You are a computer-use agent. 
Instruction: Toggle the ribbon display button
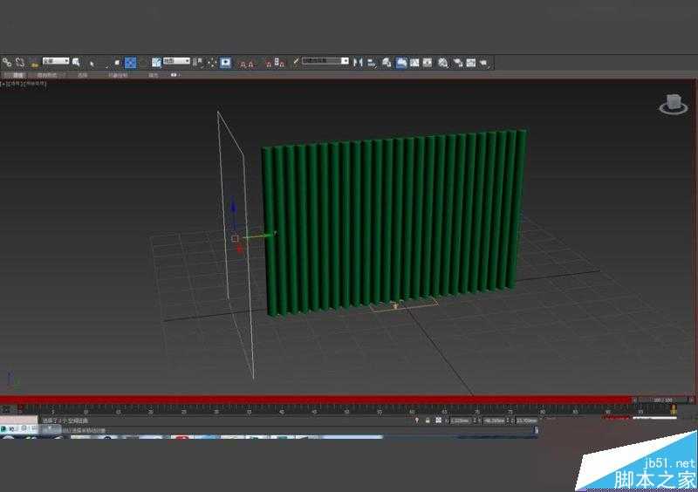click(401, 63)
